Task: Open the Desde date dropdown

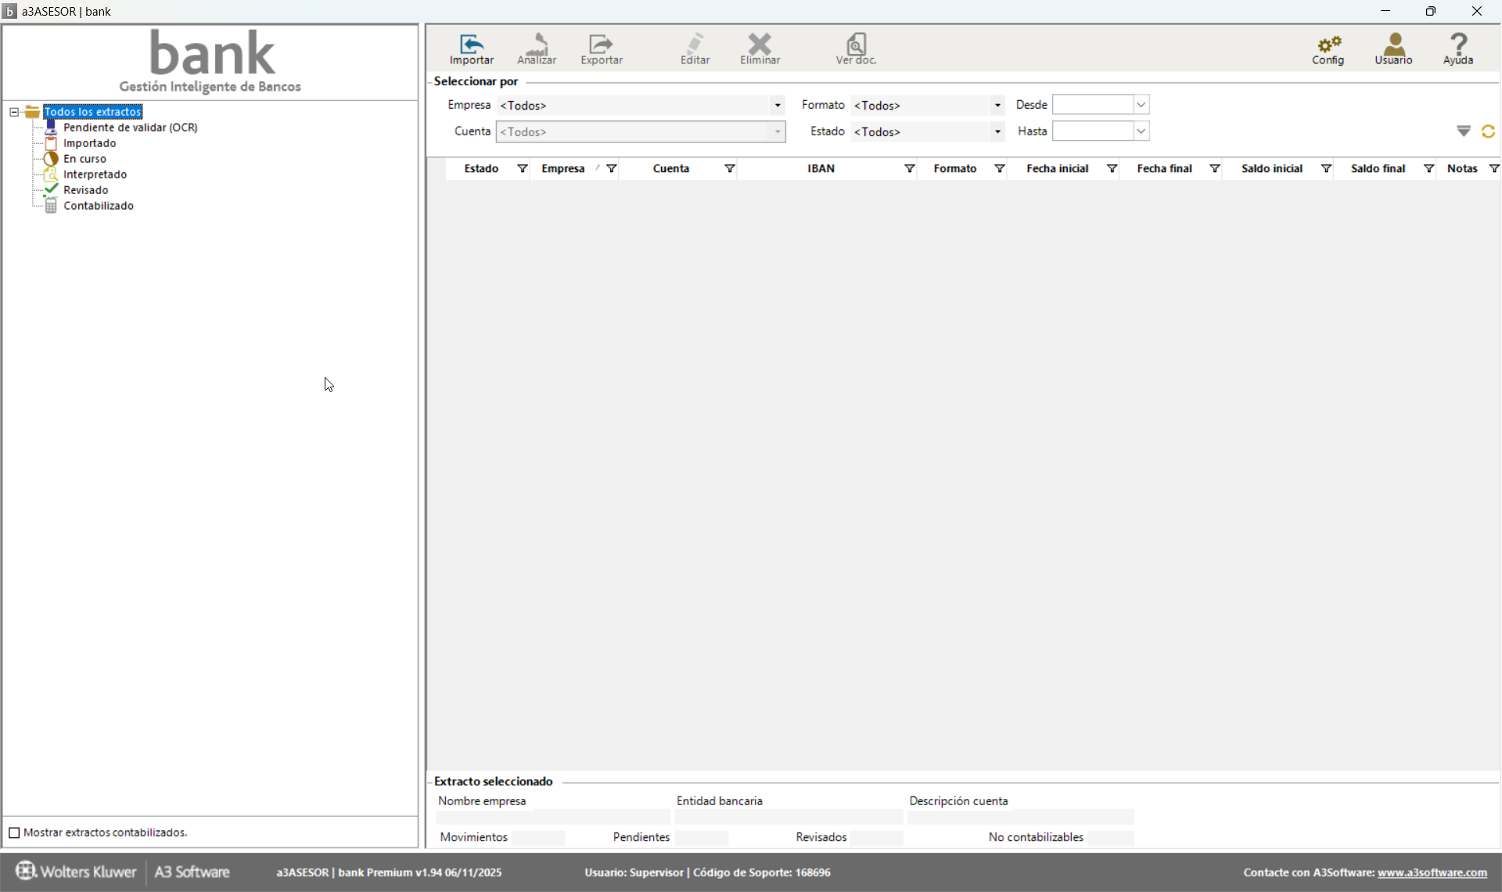Action: [1141, 105]
